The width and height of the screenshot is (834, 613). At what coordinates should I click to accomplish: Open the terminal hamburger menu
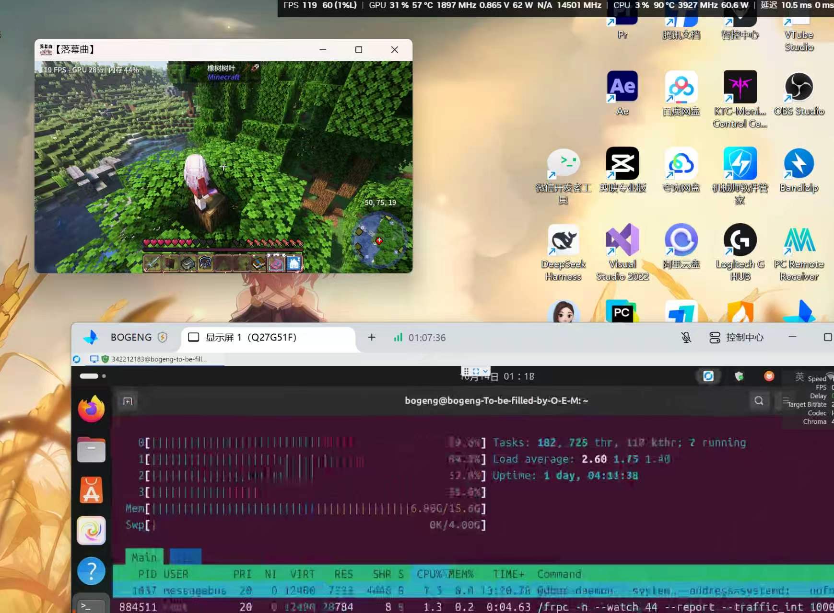tap(785, 400)
